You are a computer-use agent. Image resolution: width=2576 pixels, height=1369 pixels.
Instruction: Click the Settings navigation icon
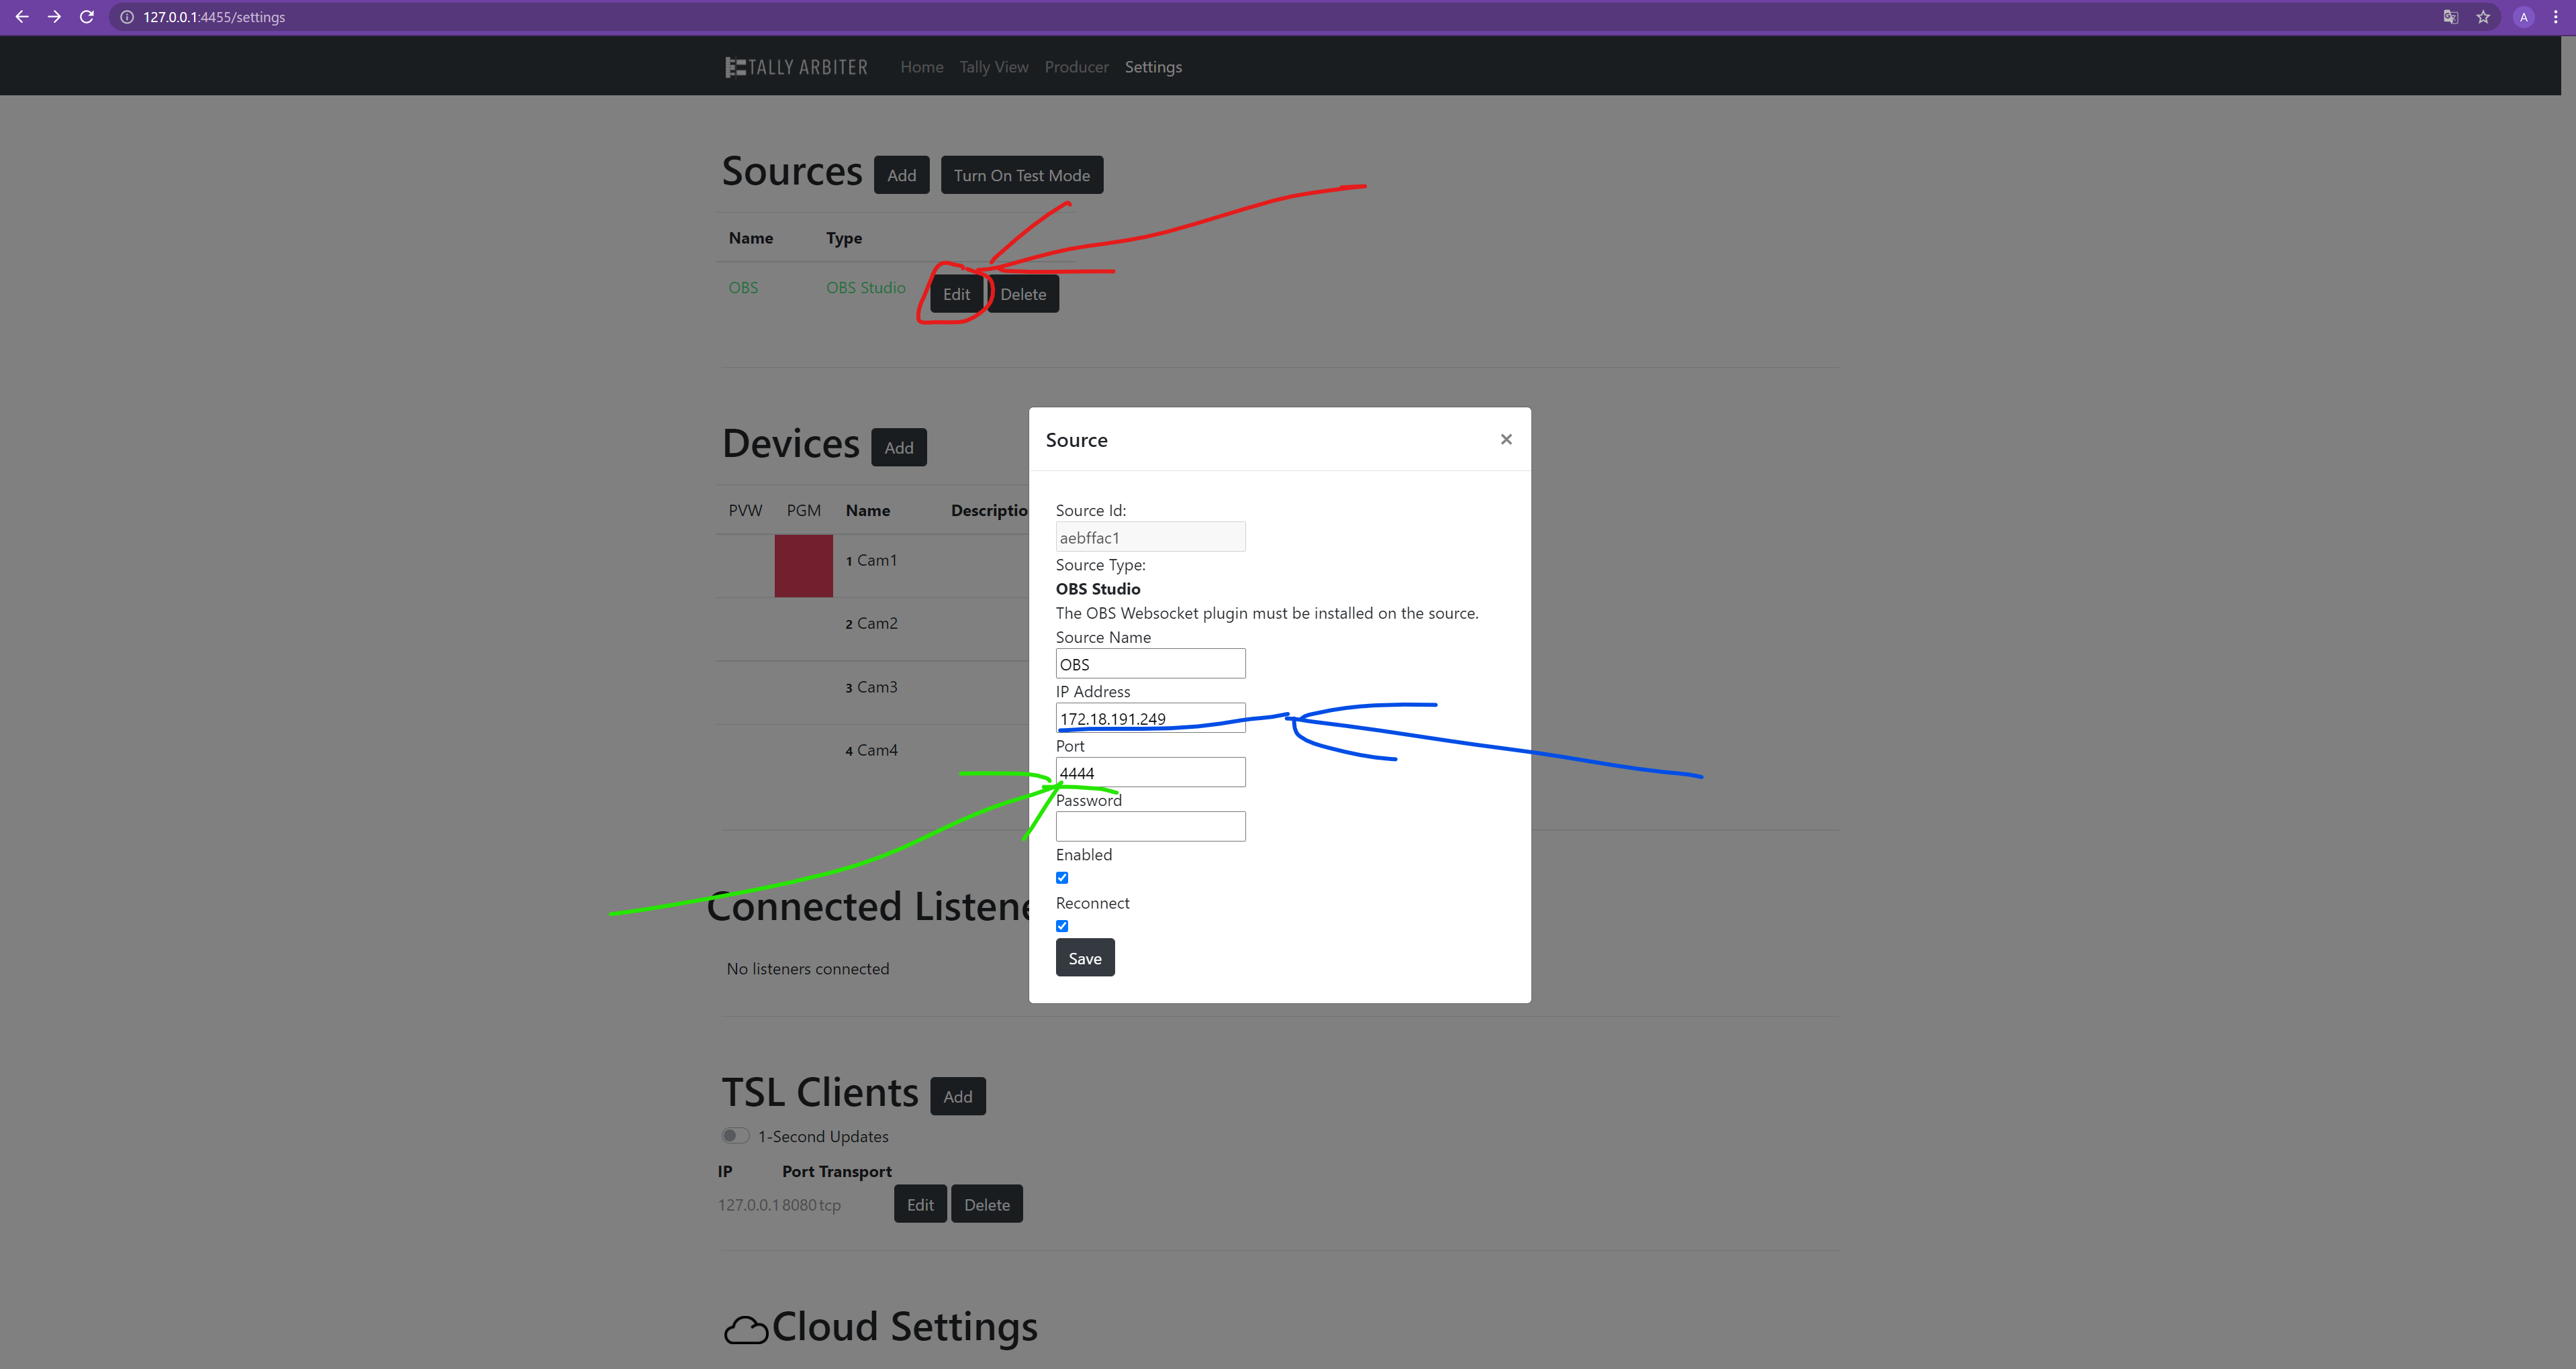(1155, 66)
